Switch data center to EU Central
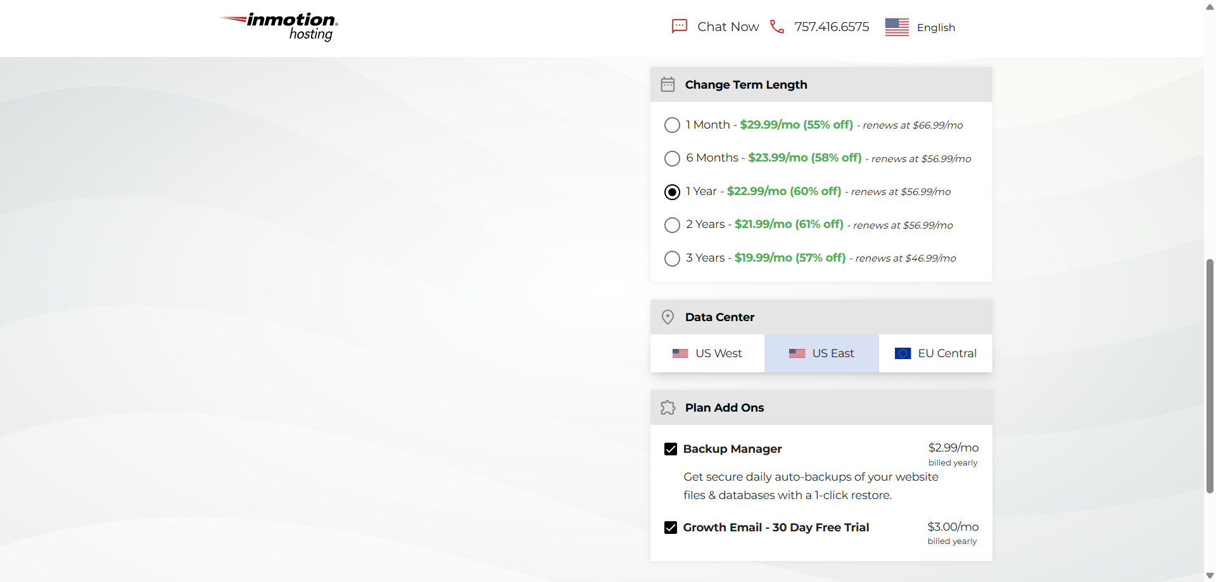1216x582 pixels. [935, 353]
